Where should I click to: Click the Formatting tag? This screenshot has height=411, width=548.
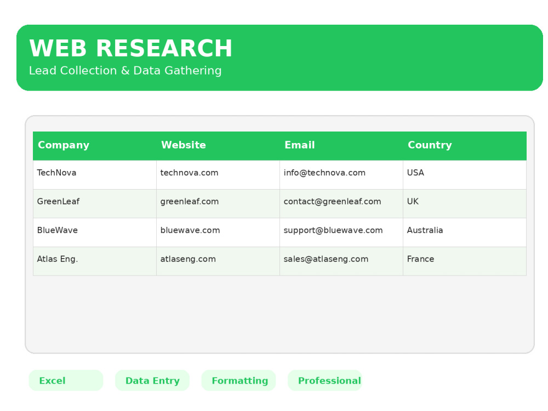(x=239, y=380)
